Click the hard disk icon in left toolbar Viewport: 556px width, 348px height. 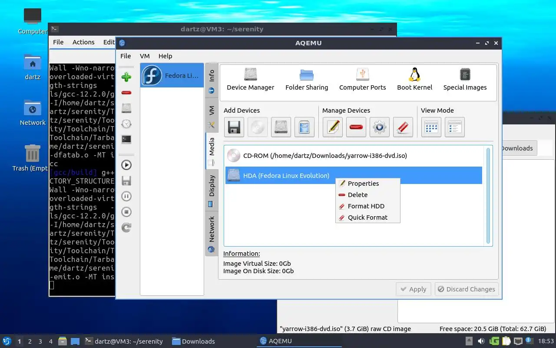click(126, 108)
